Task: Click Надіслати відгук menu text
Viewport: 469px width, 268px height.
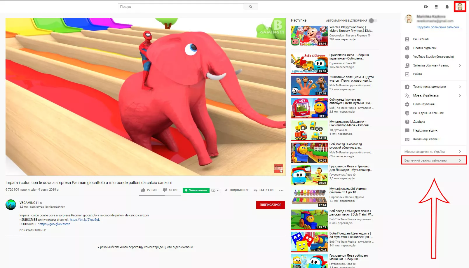Action: [425, 130]
